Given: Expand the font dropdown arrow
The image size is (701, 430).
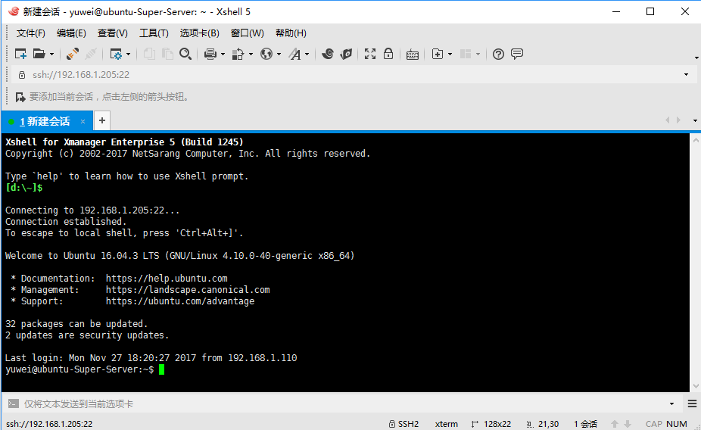Looking at the screenshot, I should click(307, 55).
